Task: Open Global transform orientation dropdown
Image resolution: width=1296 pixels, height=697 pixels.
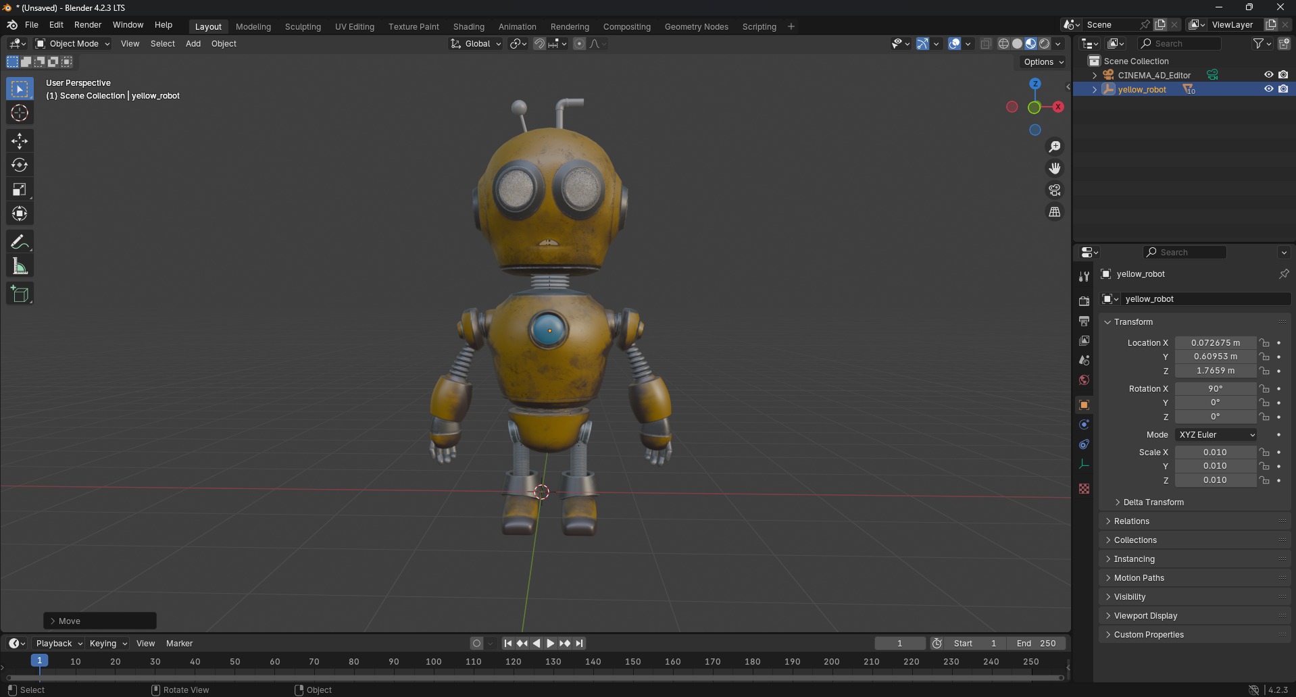Action: (476, 44)
